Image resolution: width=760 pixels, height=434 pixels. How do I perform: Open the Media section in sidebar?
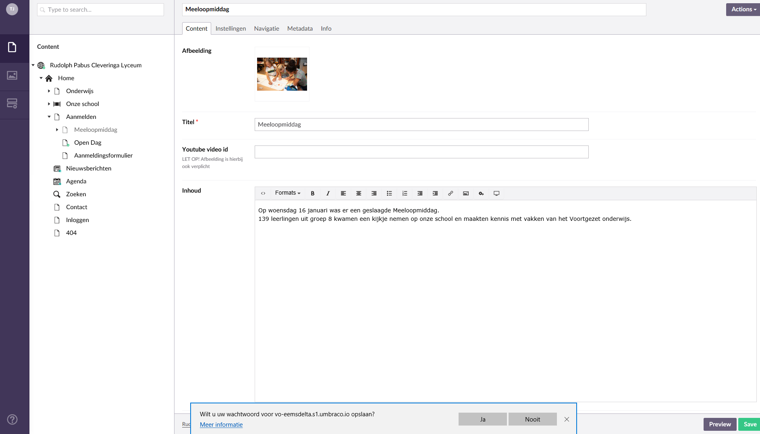12,75
